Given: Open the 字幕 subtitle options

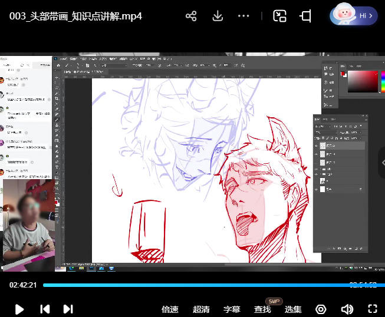Looking at the screenshot, I should pyautogui.click(x=232, y=309).
